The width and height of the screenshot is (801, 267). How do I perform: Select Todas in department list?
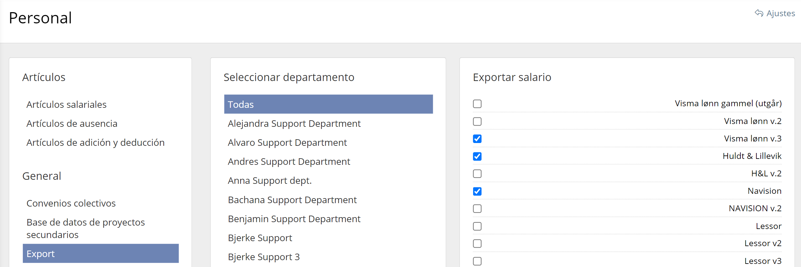tap(328, 104)
